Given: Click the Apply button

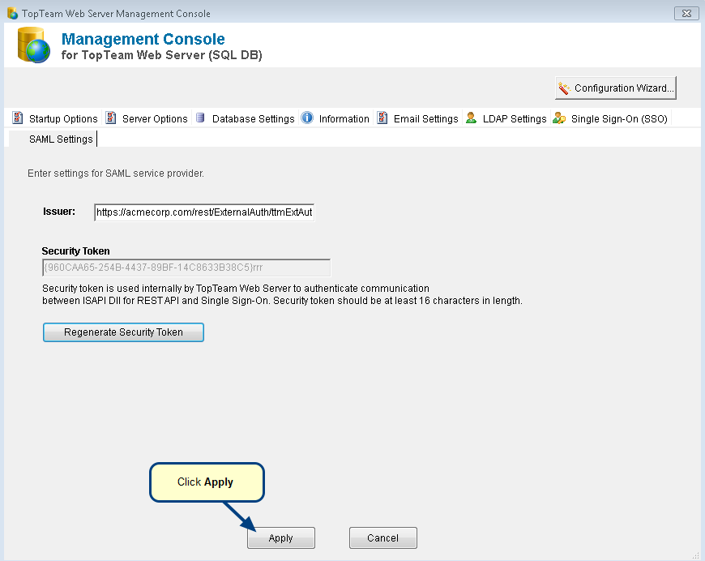Looking at the screenshot, I should click(280, 537).
